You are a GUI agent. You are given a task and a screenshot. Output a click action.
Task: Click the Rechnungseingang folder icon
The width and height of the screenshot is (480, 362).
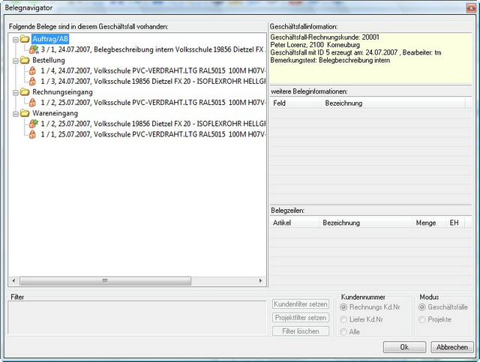point(25,92)
